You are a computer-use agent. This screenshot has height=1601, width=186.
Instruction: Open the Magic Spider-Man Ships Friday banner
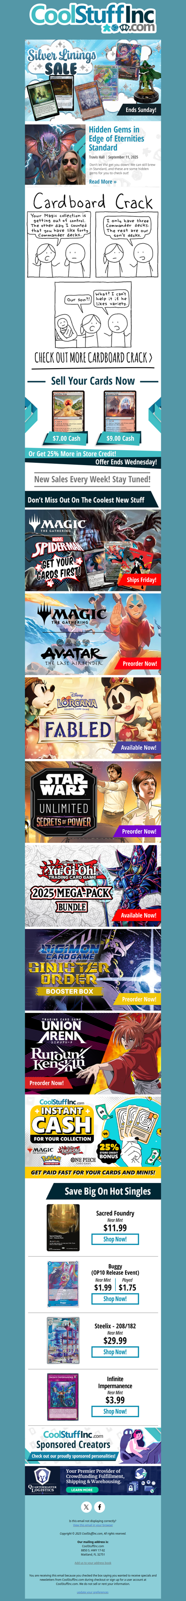click(93, 550)
